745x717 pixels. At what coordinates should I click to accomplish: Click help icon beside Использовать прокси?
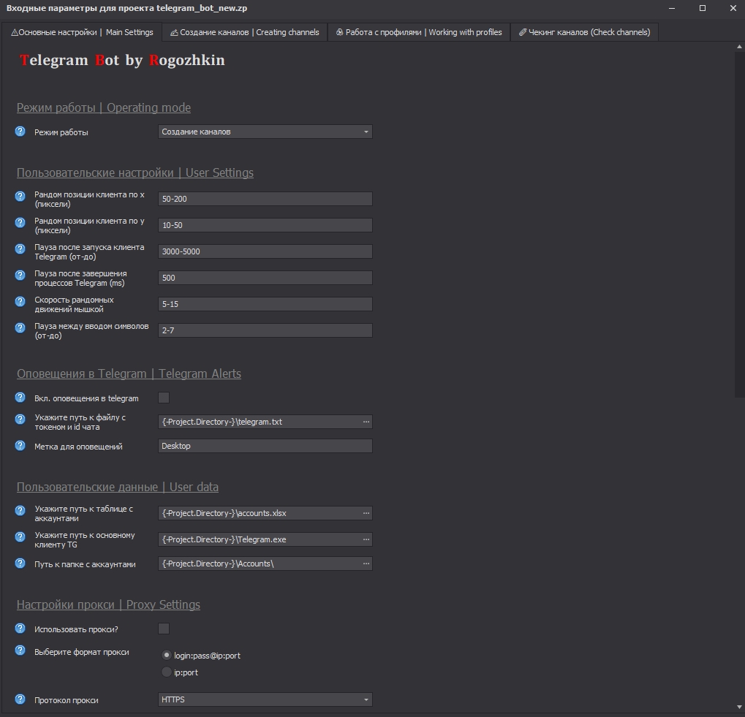pos(20,629)
